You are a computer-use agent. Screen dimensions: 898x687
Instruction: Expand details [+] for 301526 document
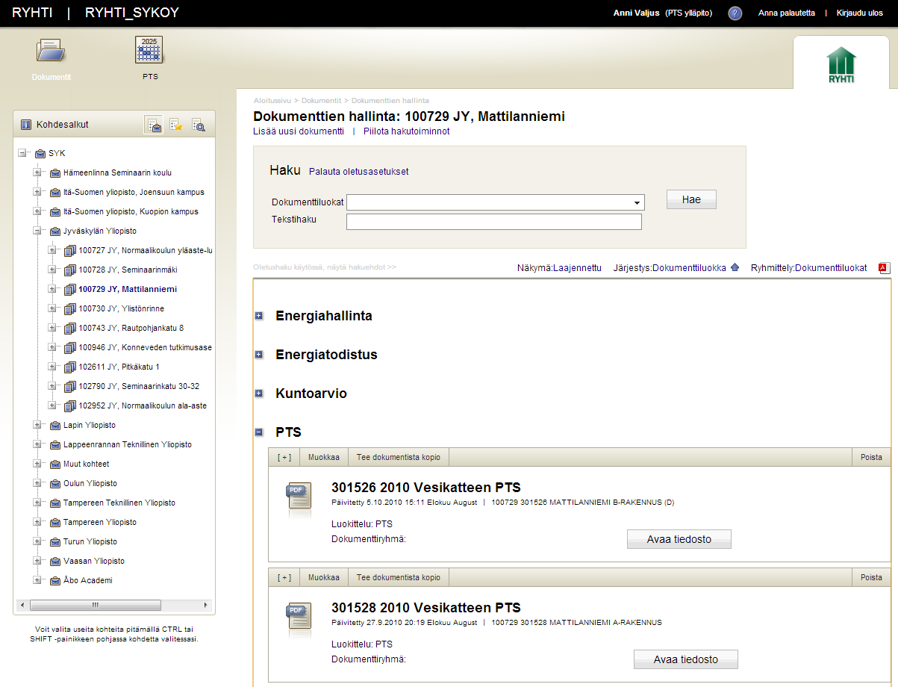[x=284, y=458]
